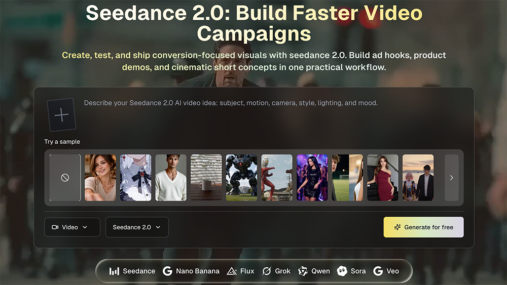
Task: Click the Google G icon beside Veo
Action: [378, 271]
